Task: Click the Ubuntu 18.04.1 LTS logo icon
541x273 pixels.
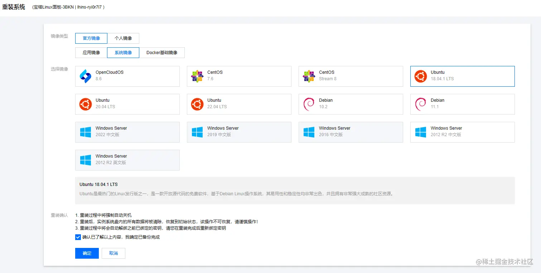Action: click(421, 76)
